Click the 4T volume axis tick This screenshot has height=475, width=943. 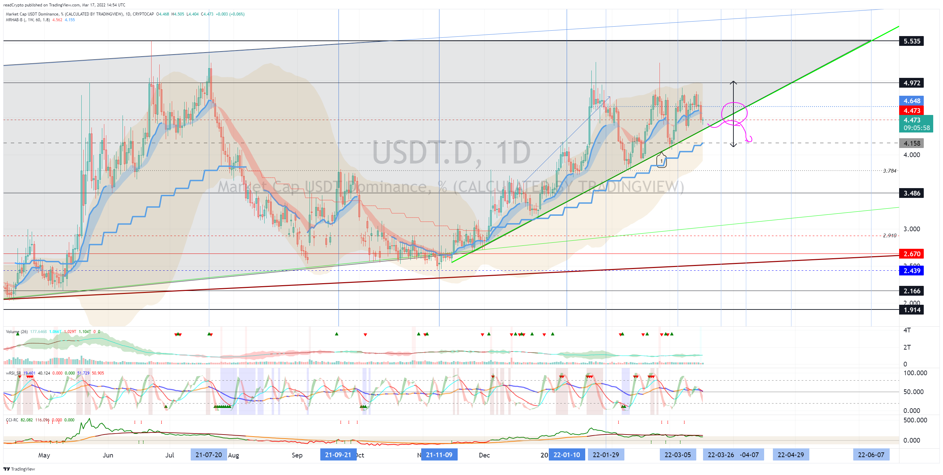907,330
